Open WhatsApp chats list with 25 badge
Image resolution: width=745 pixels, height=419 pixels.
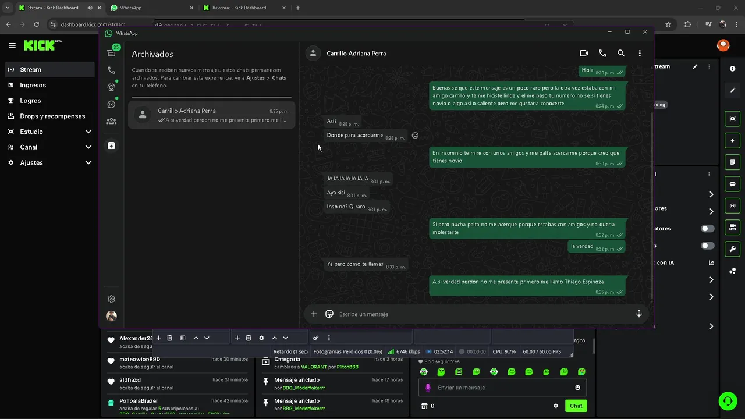(111, 53)
